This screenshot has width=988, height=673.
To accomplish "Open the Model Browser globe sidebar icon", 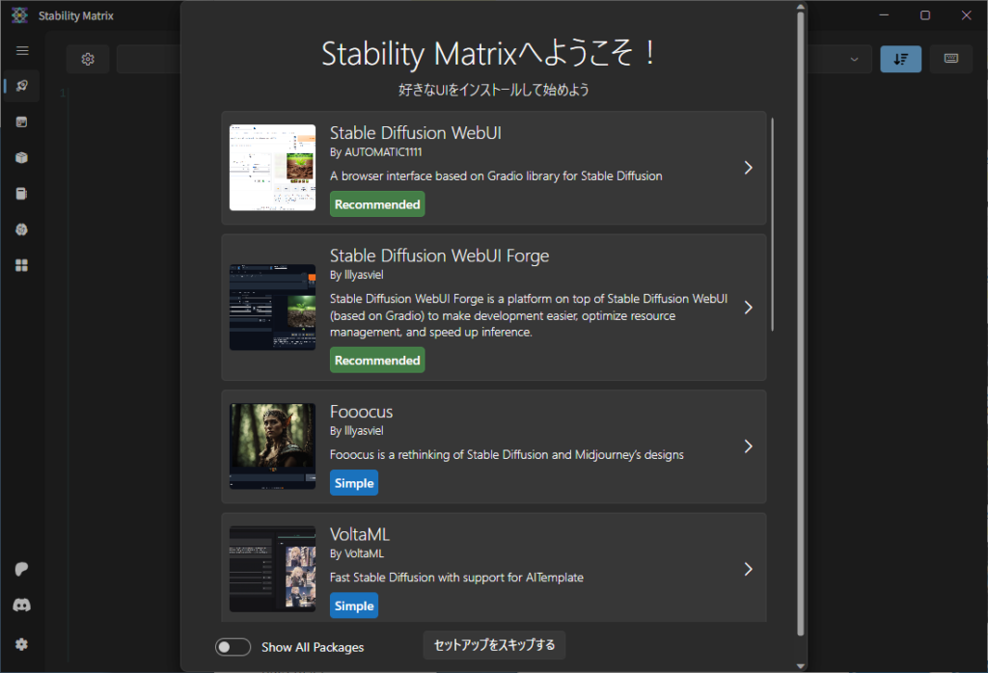I will pyautogui.click(x=22, y=229).
